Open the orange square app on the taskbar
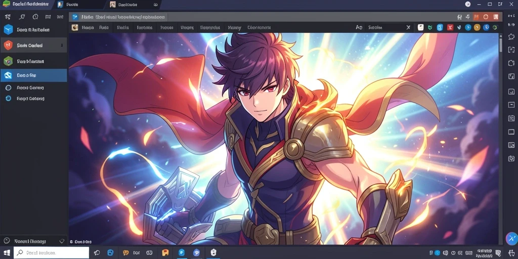The height and width of the screenshot is (259, 518). (164, 253)
